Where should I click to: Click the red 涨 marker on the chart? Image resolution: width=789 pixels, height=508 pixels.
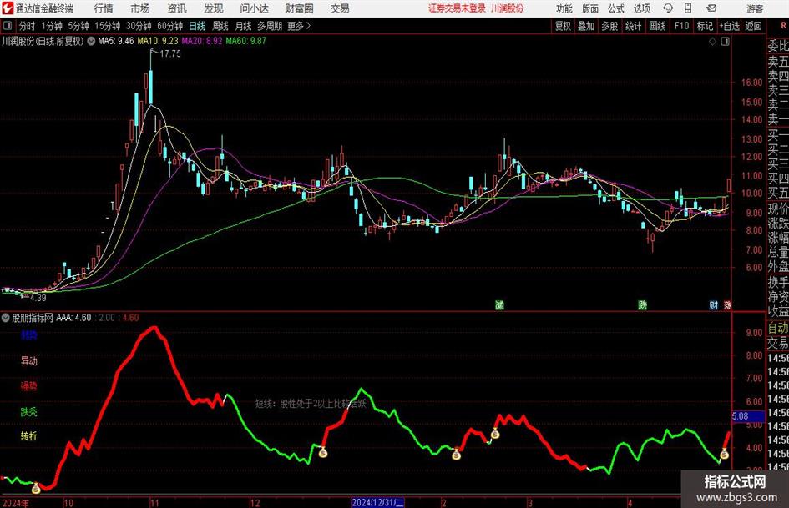coord(727,304)
